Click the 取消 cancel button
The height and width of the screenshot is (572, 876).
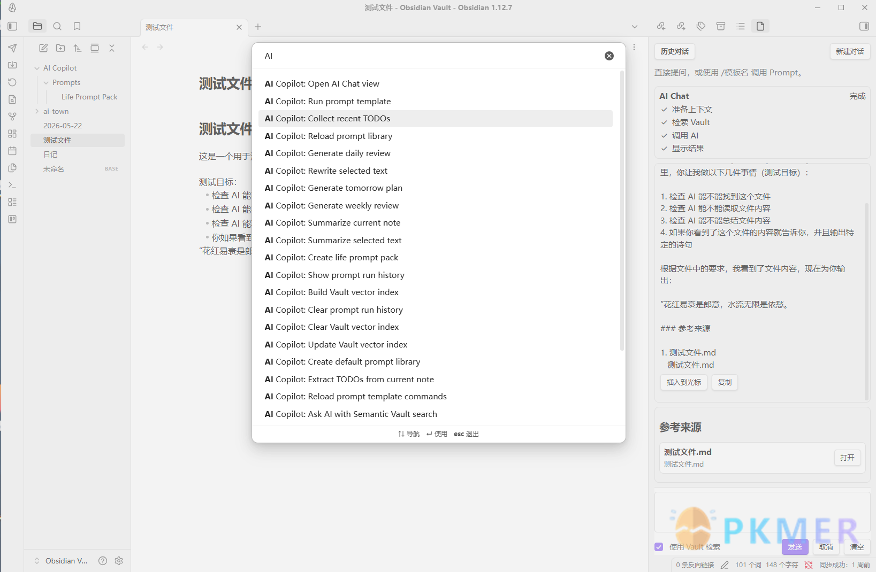[826, 547]
